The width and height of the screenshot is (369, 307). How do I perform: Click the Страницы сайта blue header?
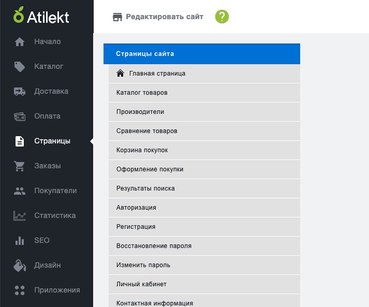tap(202, 54)
